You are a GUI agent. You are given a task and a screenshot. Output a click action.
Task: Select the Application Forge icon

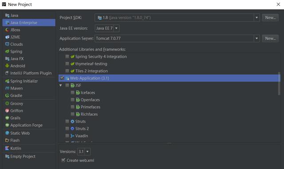point(7,125)
